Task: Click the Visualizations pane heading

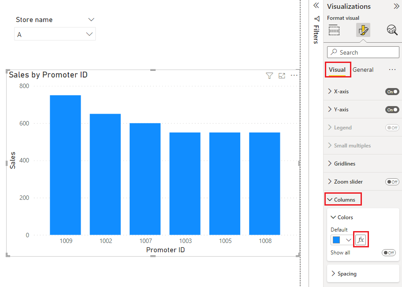Action: [x=349, y=7]
